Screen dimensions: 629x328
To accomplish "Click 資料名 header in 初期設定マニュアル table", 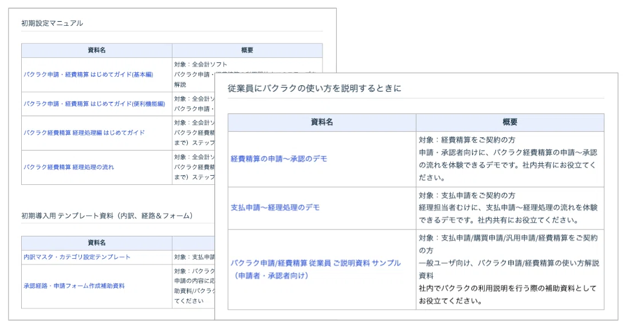I will point(97,50).
